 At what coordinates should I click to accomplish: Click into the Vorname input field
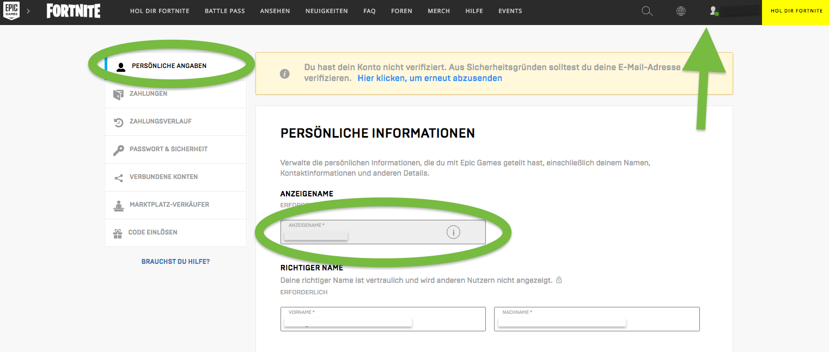pos(383,319)
